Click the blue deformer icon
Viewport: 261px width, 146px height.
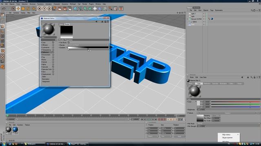click(100, 9)
